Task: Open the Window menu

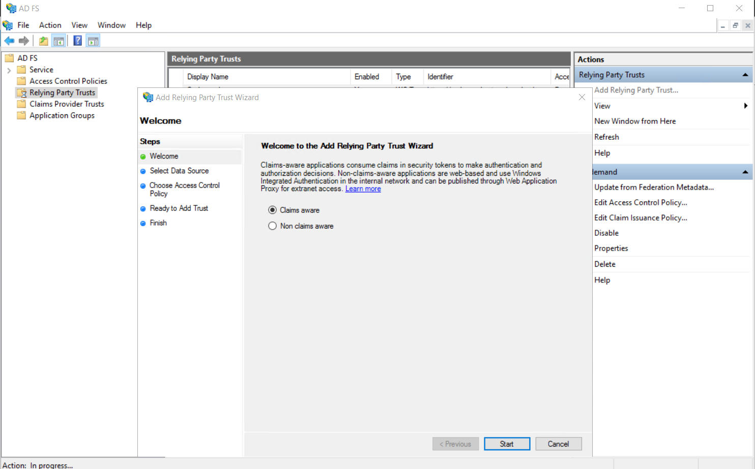Action: pos(111,25)
